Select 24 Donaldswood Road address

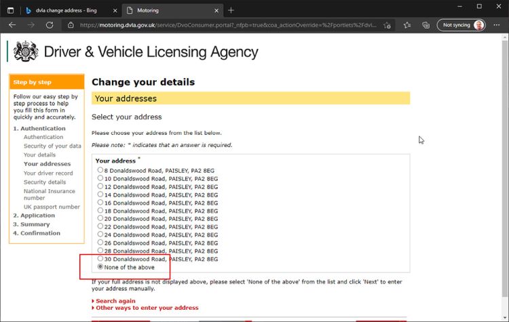point(100,234)
